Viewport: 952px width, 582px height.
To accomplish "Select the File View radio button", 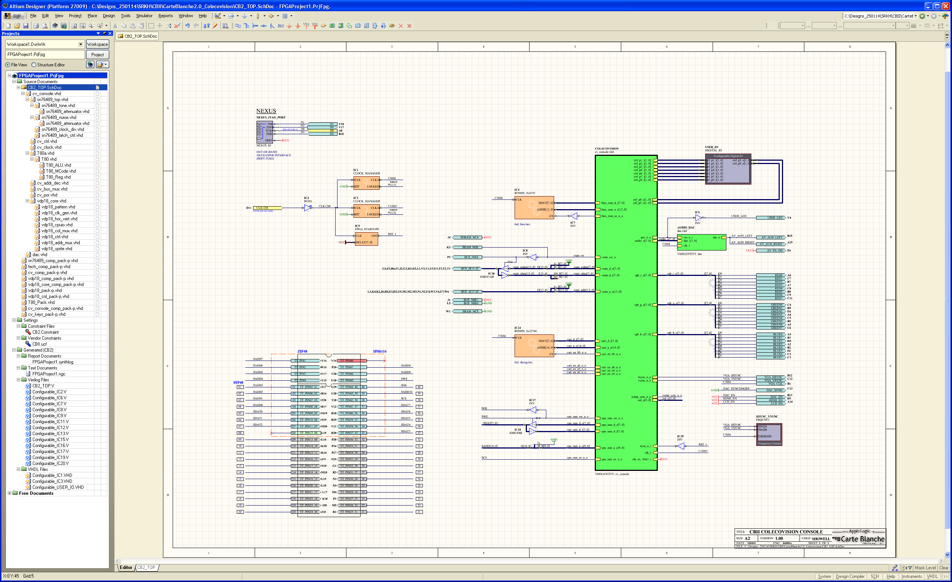I will (8, 65).
